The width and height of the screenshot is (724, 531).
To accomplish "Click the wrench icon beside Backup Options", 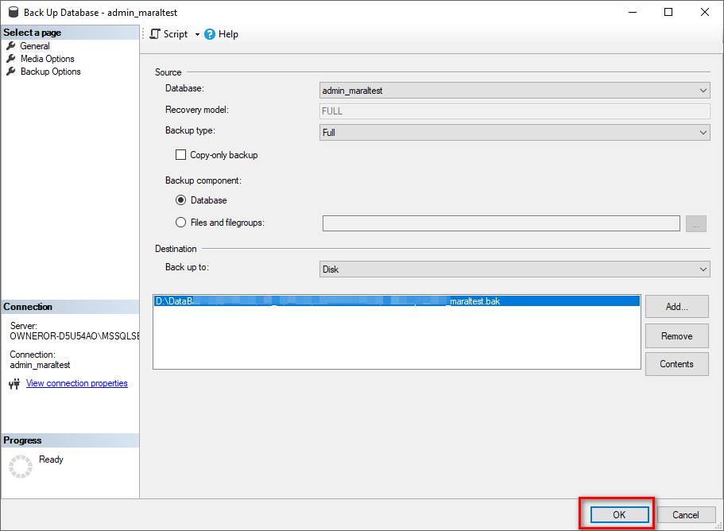I will click(x=11, y=71).
